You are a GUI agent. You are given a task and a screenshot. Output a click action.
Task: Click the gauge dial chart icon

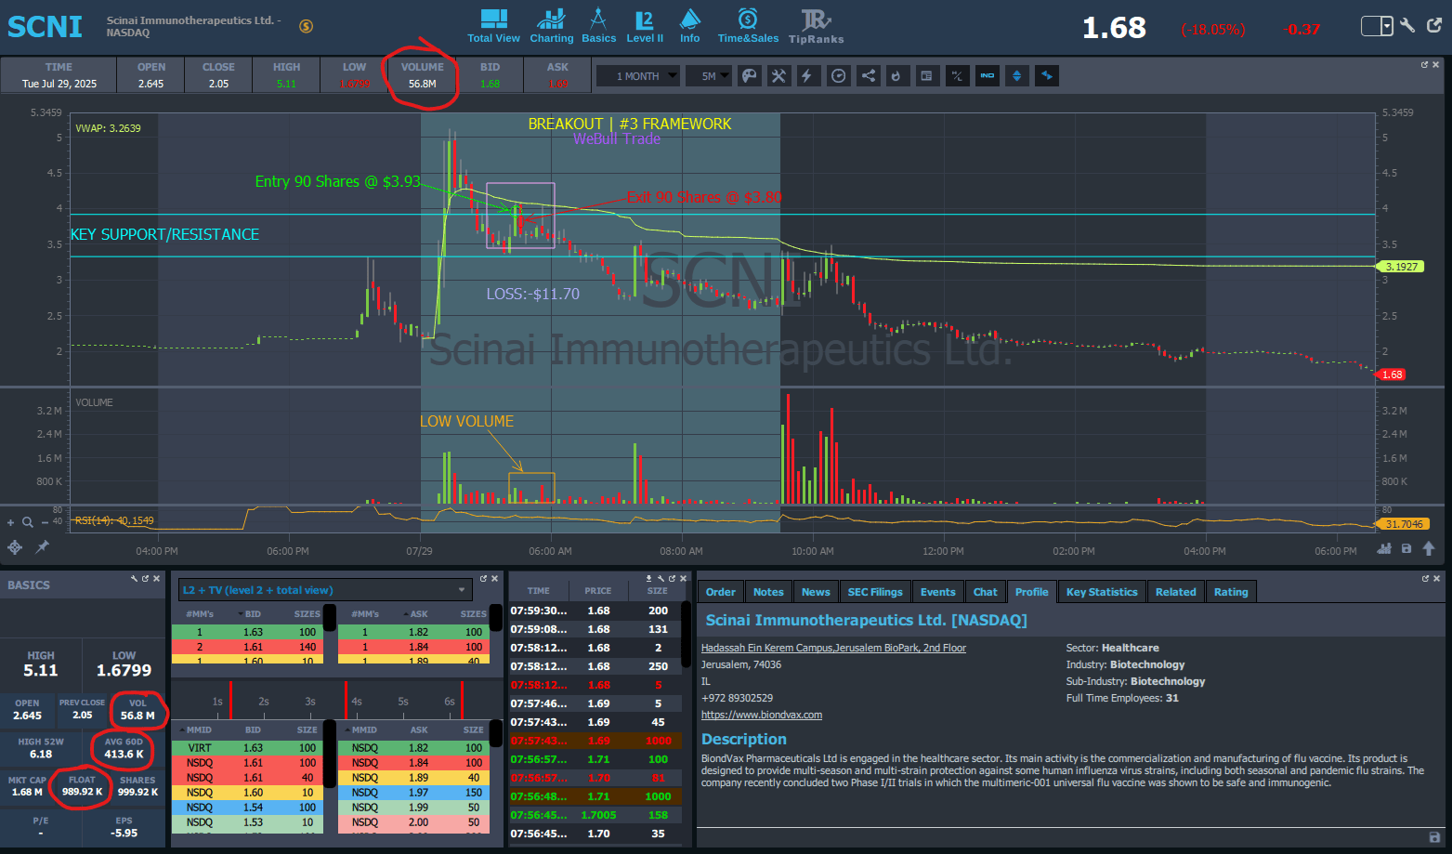pos(838,76)
